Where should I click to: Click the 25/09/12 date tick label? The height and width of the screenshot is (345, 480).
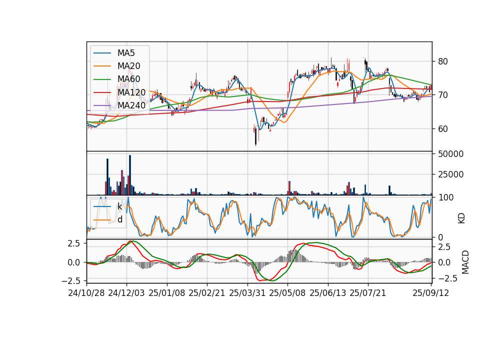pyautogui.click(x=430, y=293)
